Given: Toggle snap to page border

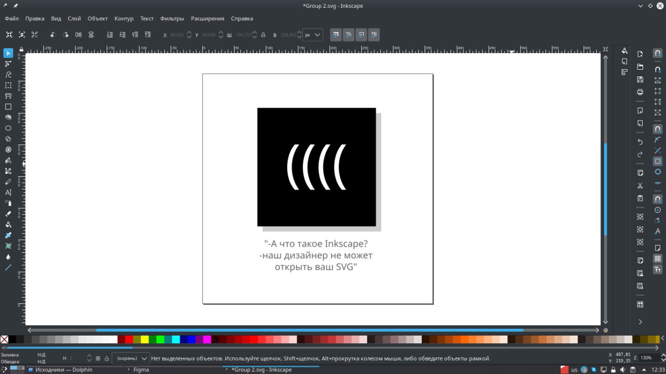Looking at the screenshot, I should [658, 248].
